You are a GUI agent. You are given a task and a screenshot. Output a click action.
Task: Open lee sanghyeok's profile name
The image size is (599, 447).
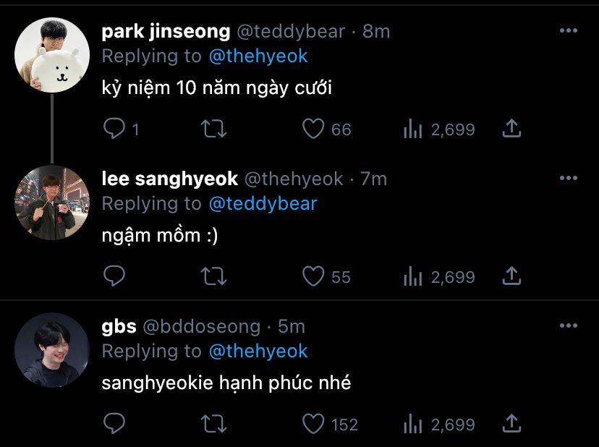click(169, 179)
